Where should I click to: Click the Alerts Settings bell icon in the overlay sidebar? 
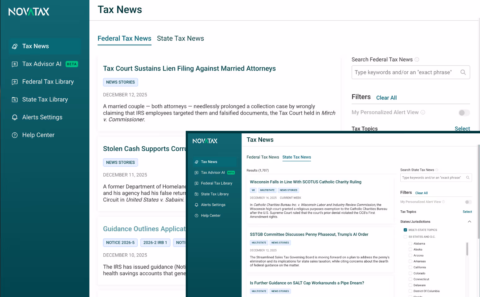pyautogui.click(x=196, y=205)
